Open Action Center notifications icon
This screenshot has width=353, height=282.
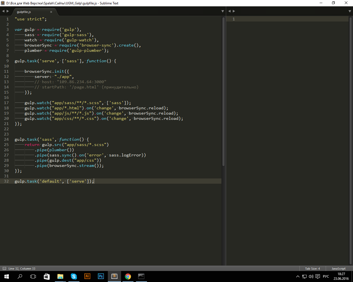click(318, 276)
